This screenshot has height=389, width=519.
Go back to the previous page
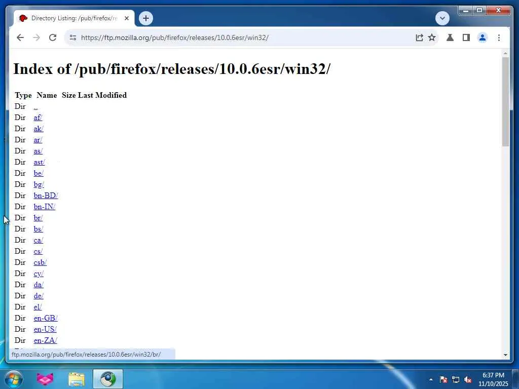[20, 37]
